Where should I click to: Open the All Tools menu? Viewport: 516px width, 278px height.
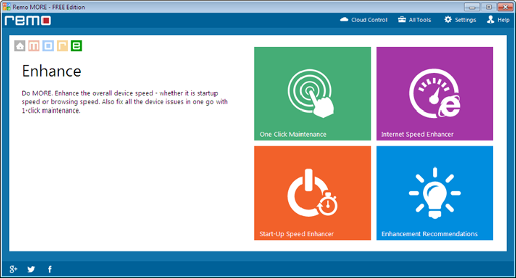click(x=414, y=20)
